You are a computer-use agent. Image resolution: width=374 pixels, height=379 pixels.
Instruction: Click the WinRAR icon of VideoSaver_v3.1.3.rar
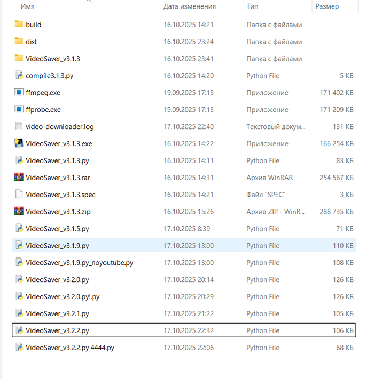[x=19, y=178]
